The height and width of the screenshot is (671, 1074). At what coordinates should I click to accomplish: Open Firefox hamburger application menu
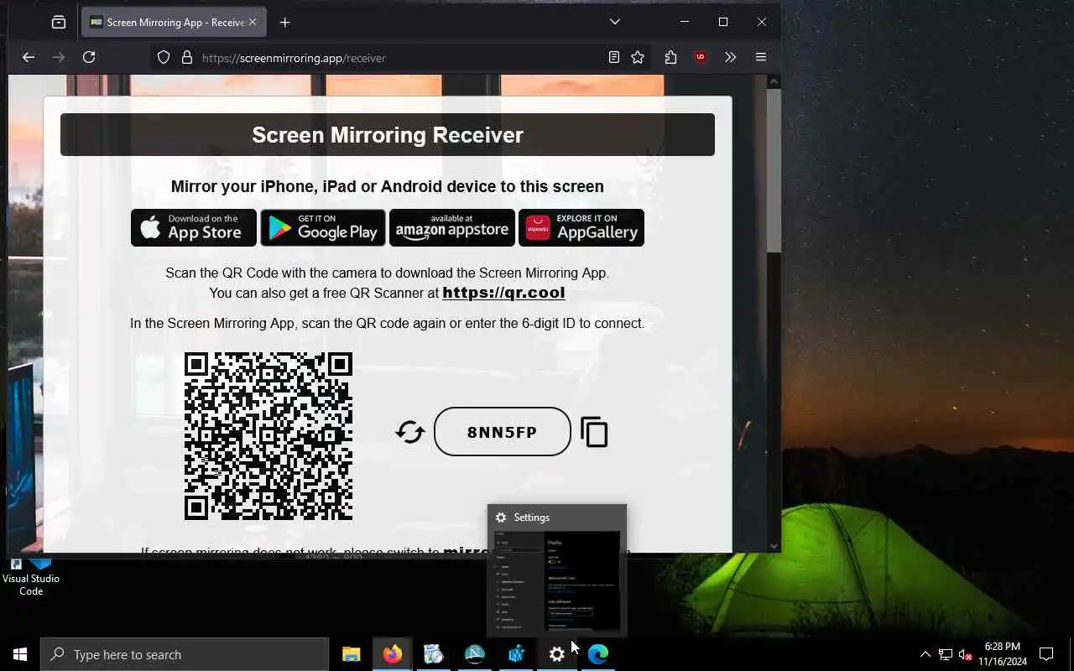click(761, 57)
